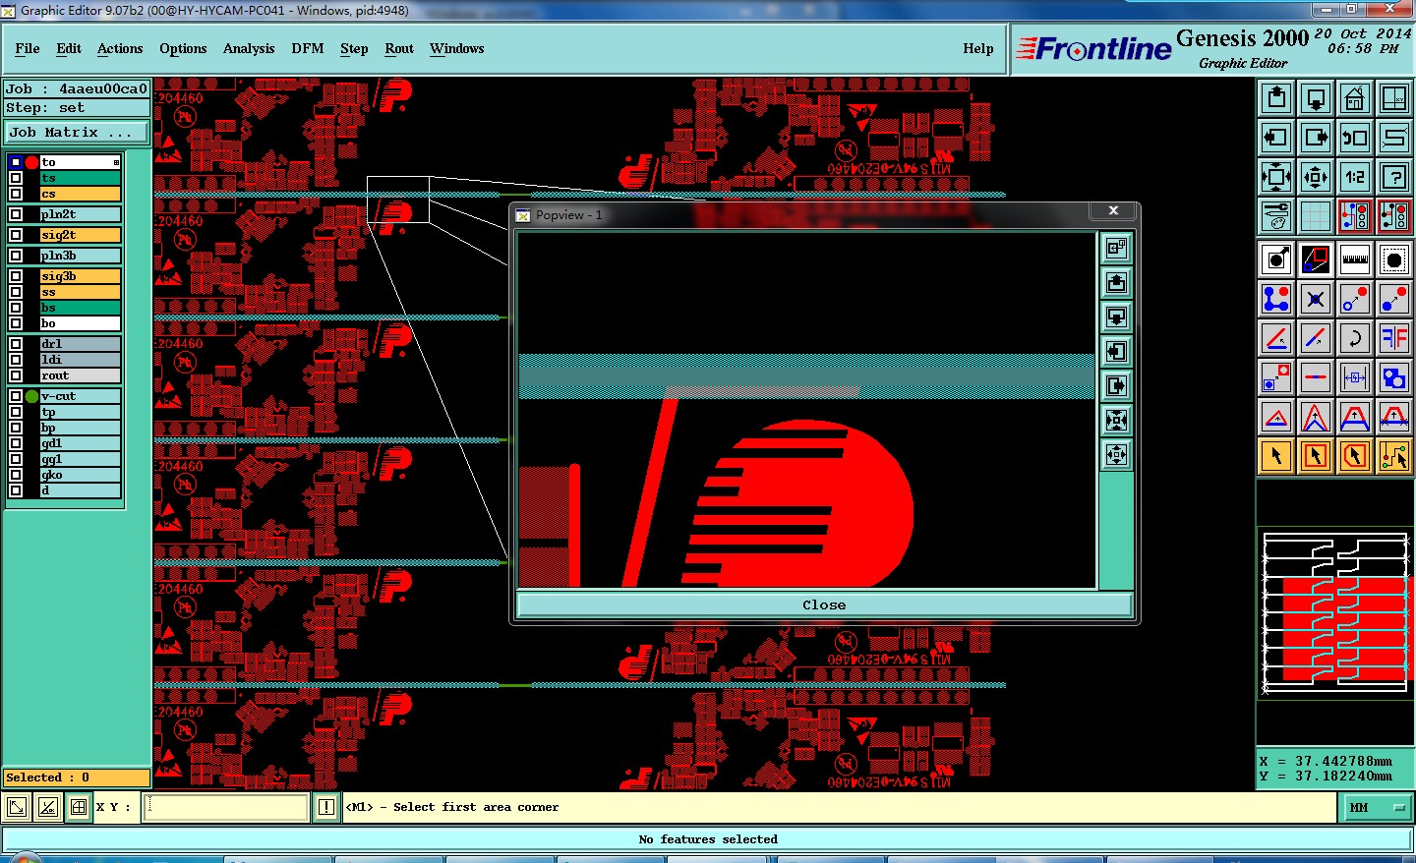Select the rectangle area selection tool
The height and width of the screenshot is (863, 1416).
[1316, 456]
